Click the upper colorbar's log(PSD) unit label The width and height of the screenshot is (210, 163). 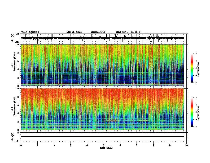(198, 69)
